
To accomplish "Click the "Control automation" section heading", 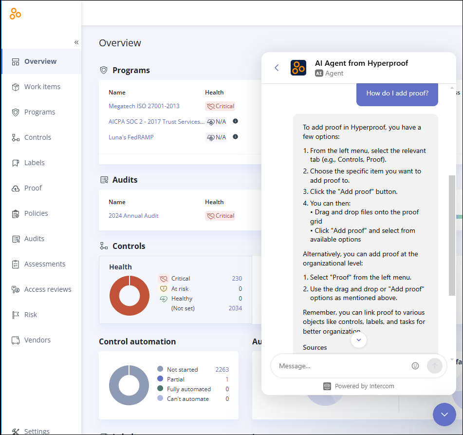I will (x=137, y=341).
